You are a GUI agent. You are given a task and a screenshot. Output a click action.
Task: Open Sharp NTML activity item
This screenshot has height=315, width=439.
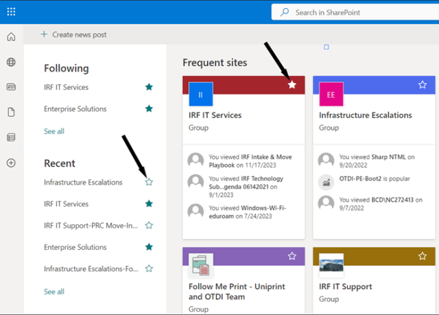coord(377,161)
